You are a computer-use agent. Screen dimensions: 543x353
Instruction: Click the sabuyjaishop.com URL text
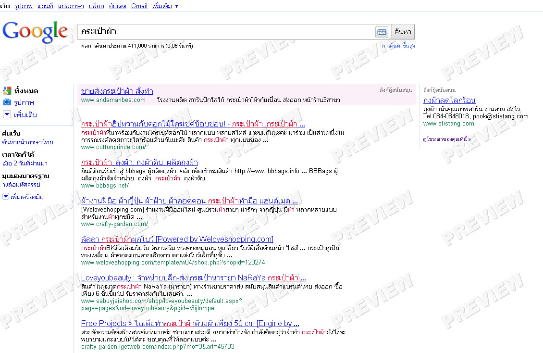[x=161, y=304]
